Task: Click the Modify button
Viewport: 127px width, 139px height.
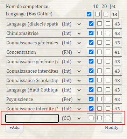Action: (112, 127)
